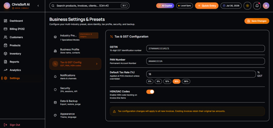Image resolution: width=273 pixels, height=128 pixels.
Task: Click the Industry Presets layers icon
Action: coord(55,37)
